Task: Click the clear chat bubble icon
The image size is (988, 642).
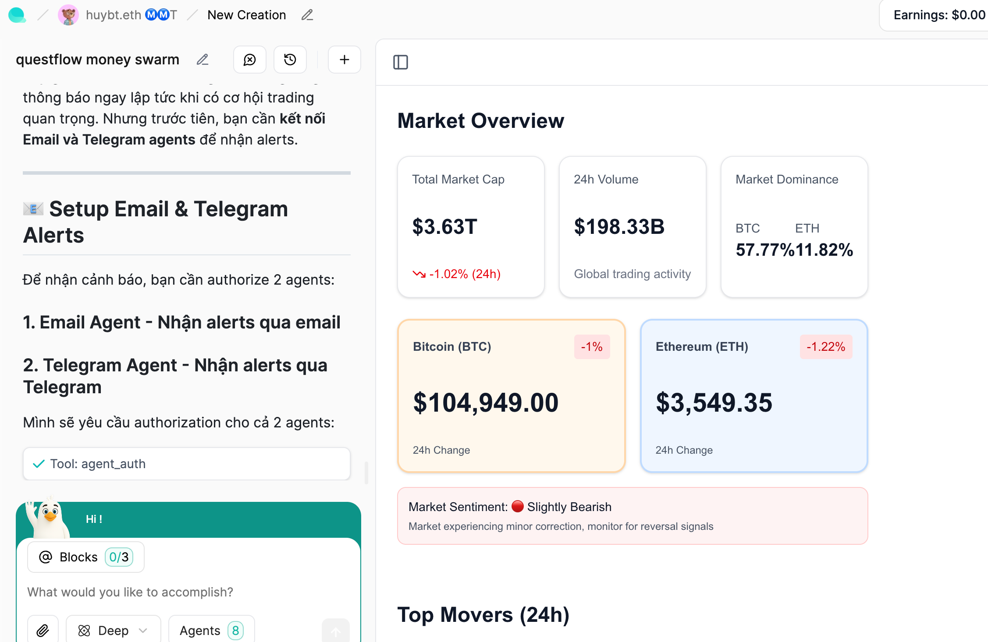Action: (x=250, y=60)
